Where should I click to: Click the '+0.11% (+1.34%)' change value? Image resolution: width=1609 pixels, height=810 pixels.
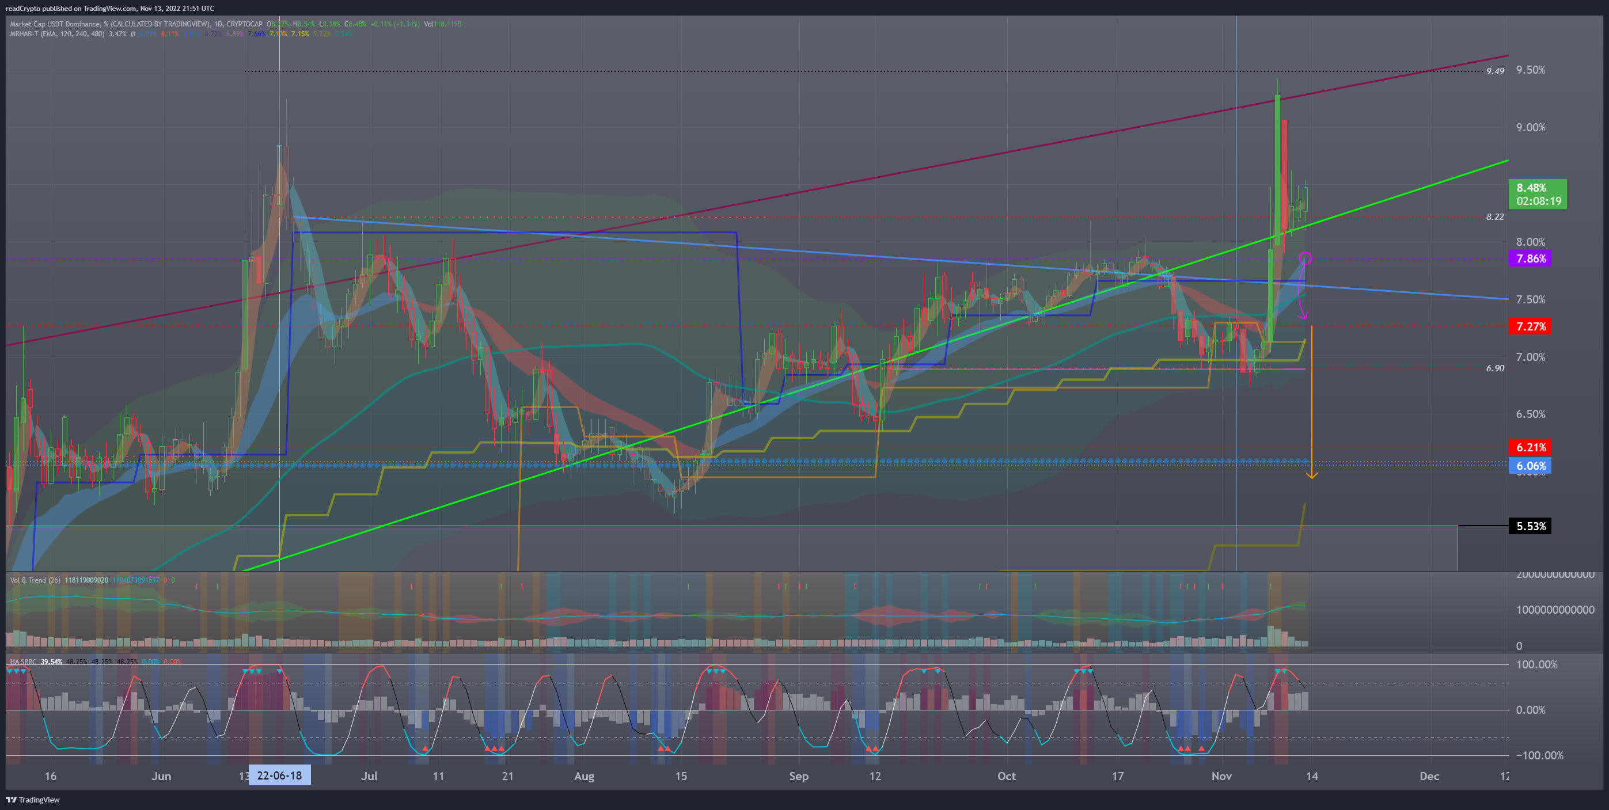click(x=394, y=24)
